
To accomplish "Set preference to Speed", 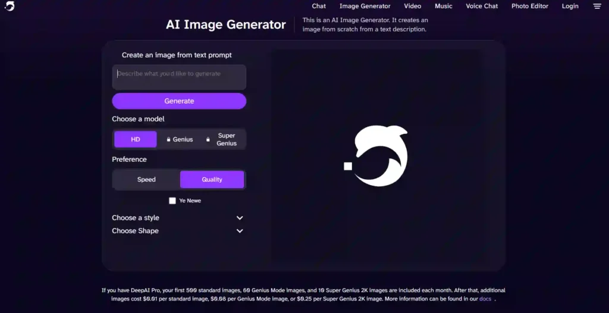I will pos(146,180).
